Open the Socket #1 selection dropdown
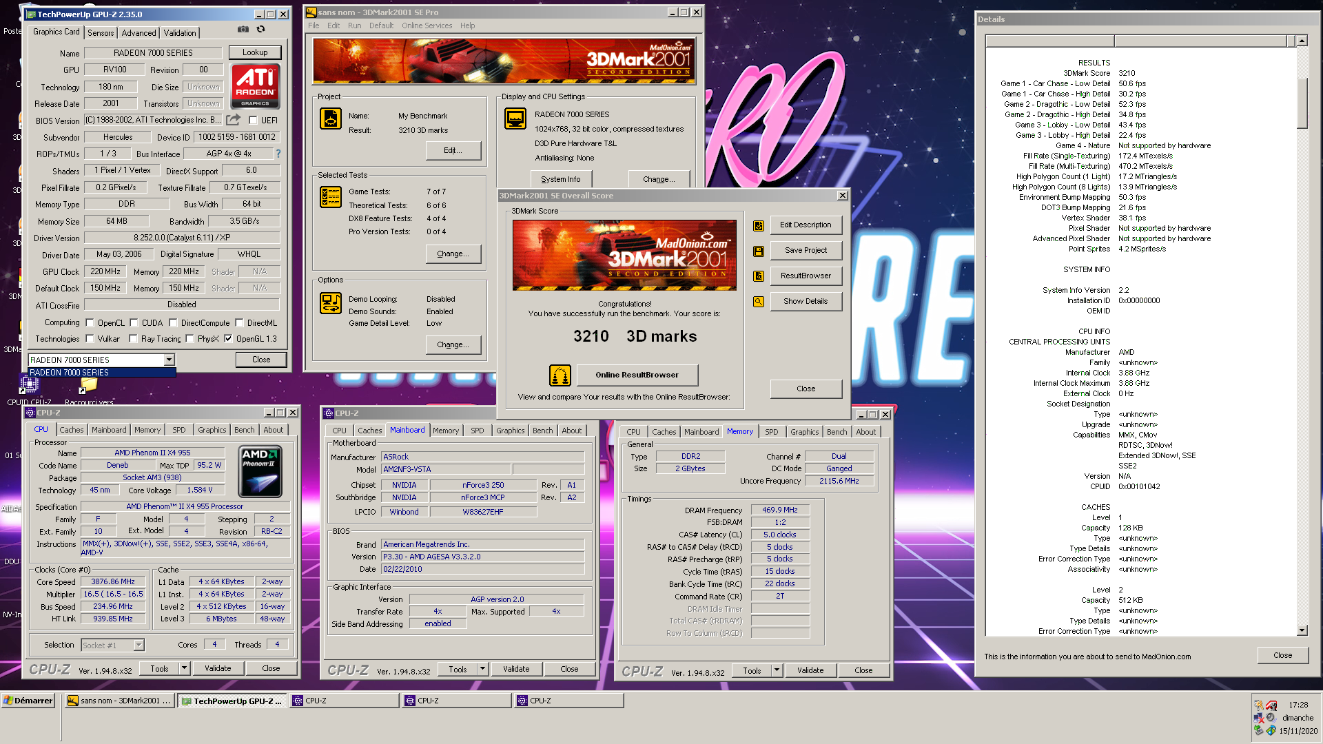 139,645
